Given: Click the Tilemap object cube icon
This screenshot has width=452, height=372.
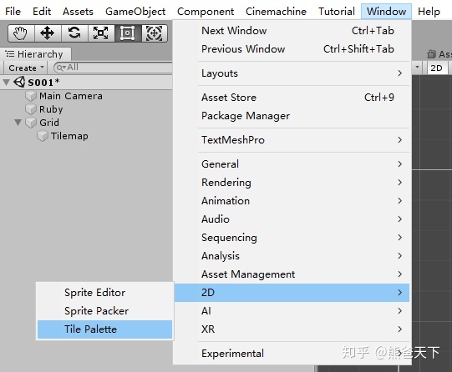Looking at the screenshot, I should (43, 136).
